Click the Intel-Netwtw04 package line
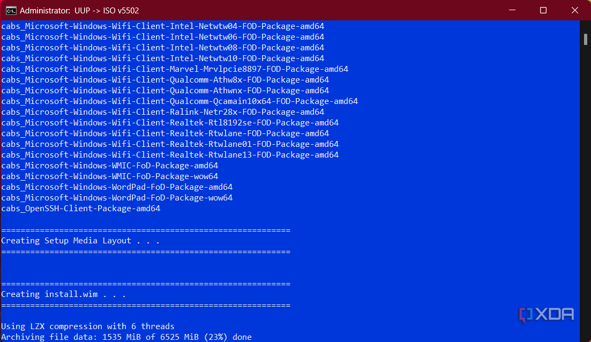The image size is (591, 342). coord(163,26)
